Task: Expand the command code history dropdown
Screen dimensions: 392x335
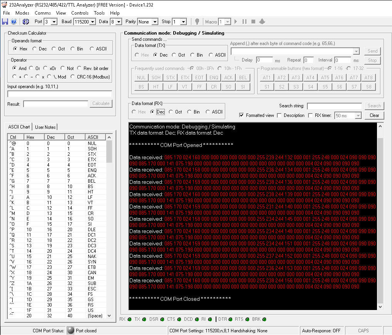Action: click(x=356, y=52)
